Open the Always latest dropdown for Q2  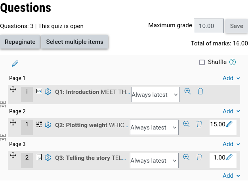point(154,128)
